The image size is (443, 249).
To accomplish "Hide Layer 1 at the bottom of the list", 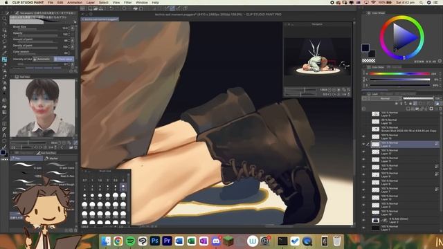I will (x=363, y=228).
